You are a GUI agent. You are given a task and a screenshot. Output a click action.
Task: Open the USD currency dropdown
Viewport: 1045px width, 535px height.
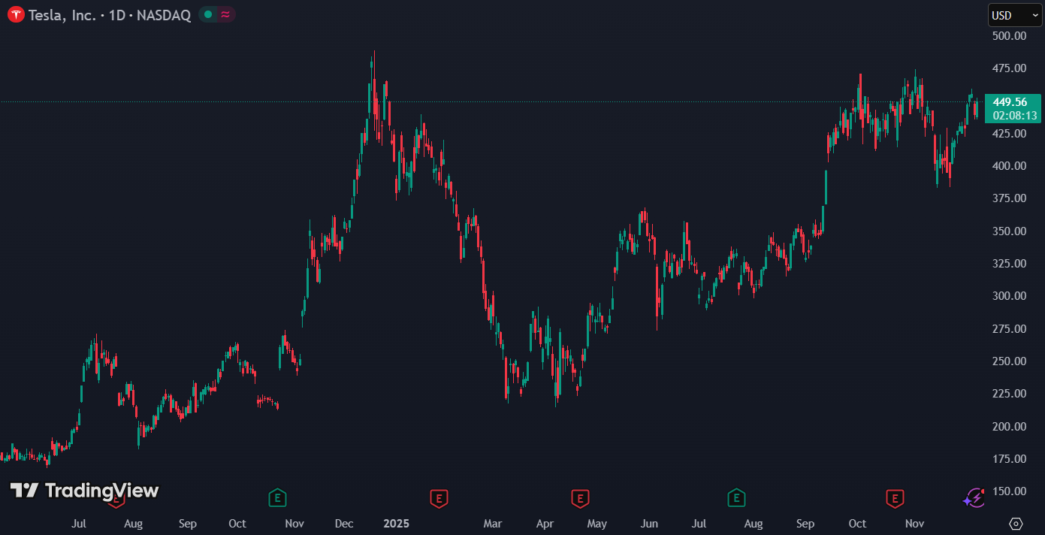[1015, 15]
